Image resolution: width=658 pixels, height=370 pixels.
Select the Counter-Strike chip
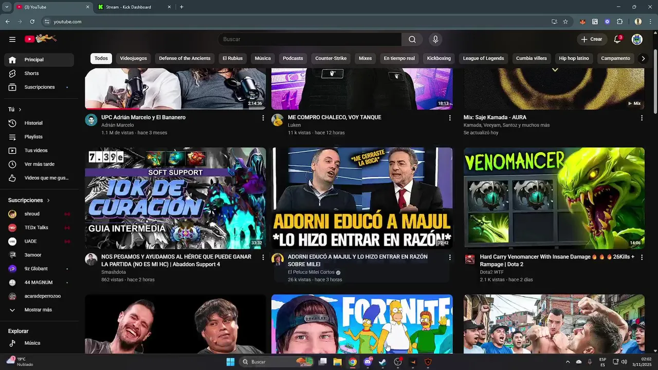click(331, 59)
